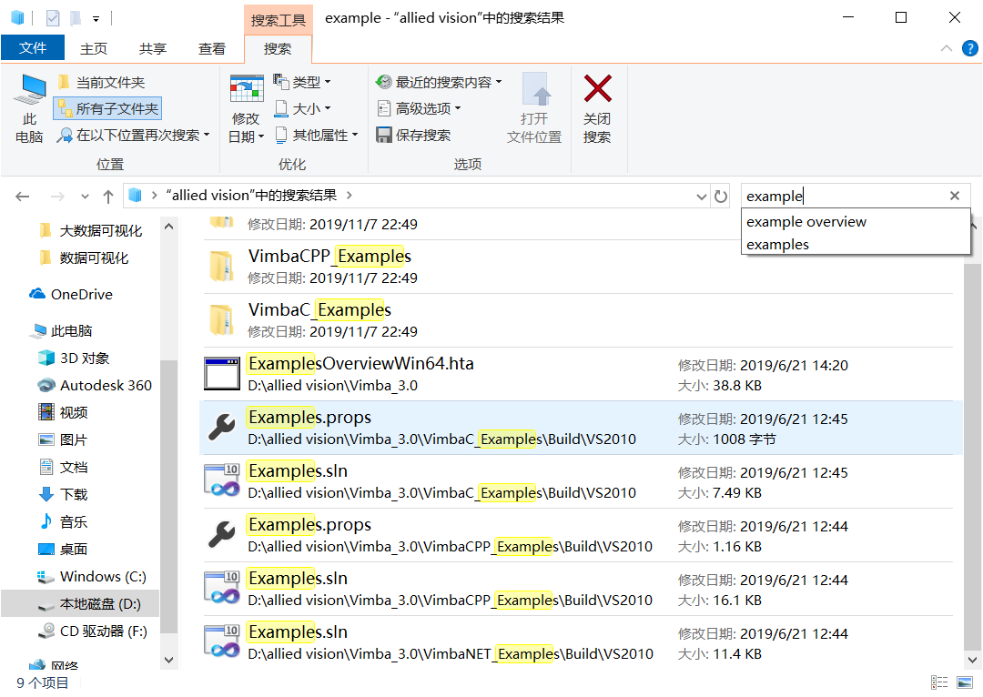983x697 pixels.
Task: Select the 'example overview' search suggestion
Action: tap(806, 221)
